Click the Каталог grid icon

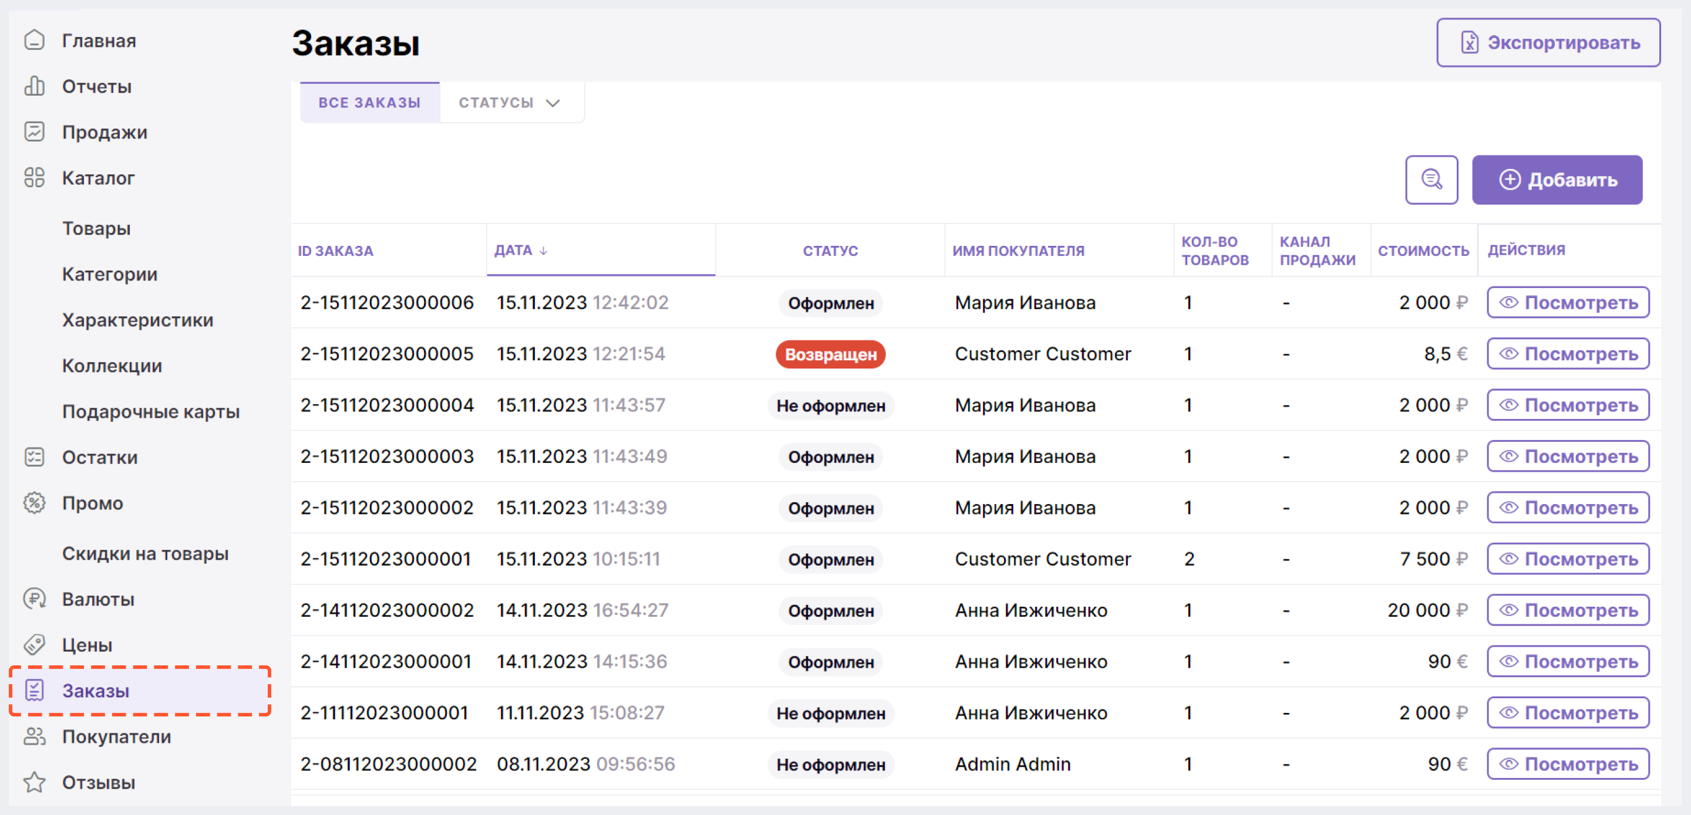(34, 178)
